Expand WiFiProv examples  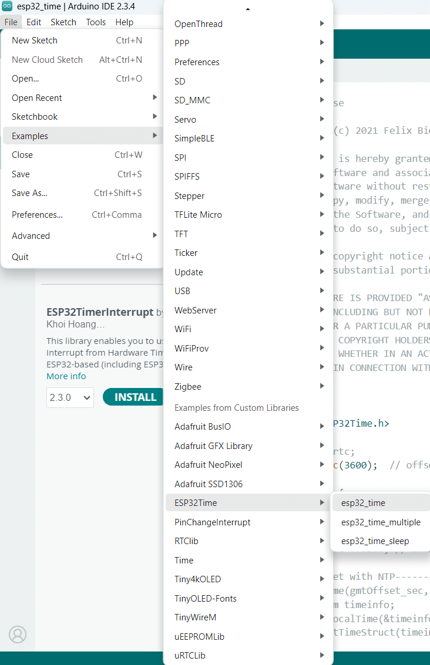[x=248, y=348]
